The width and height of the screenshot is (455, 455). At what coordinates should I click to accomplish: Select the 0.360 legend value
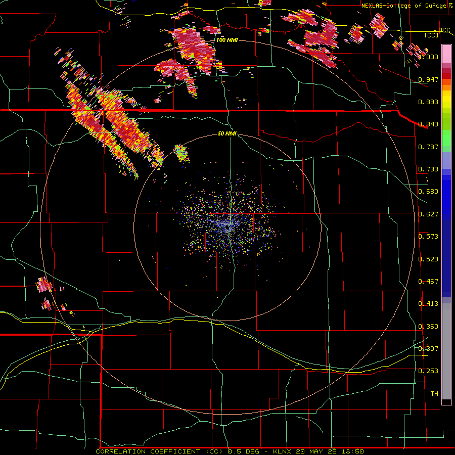(x=428, y=327)
